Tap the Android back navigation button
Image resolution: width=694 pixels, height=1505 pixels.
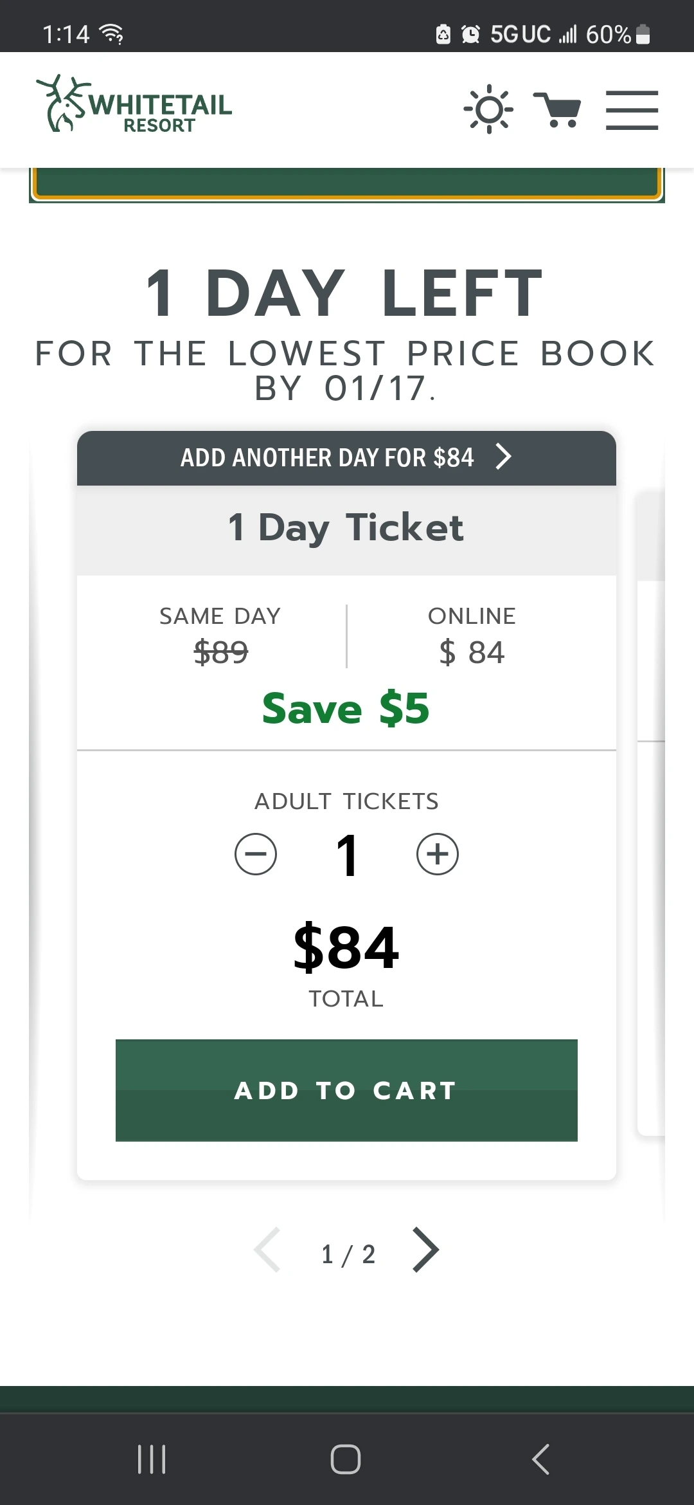(541, 1459)
